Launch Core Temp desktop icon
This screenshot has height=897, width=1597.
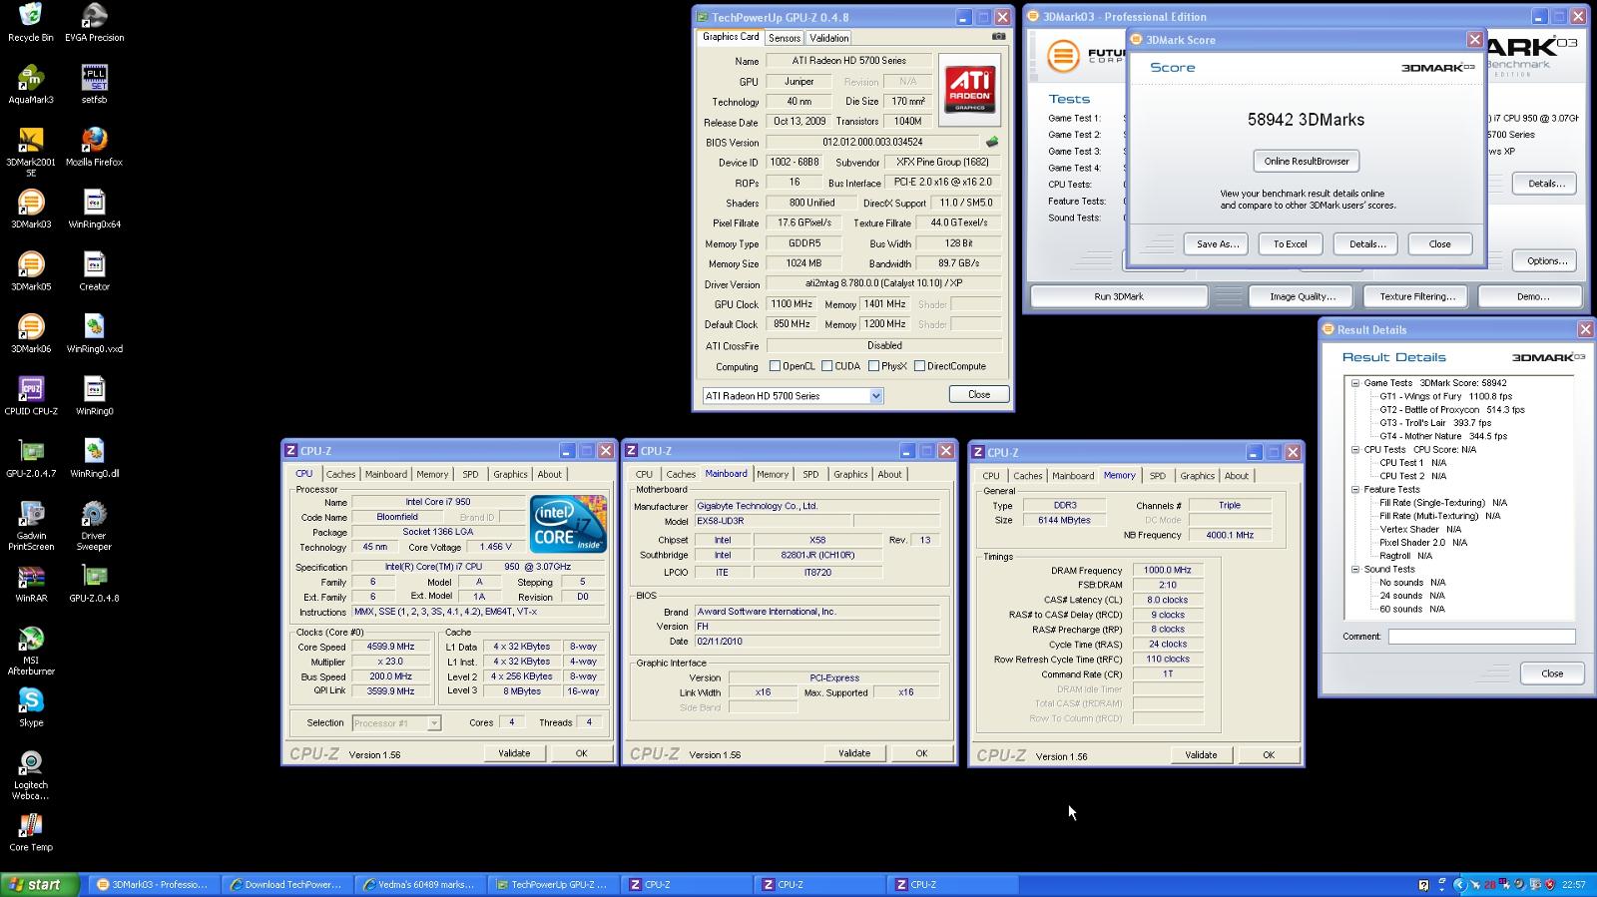pyautogui.click(x=31, y=832)
